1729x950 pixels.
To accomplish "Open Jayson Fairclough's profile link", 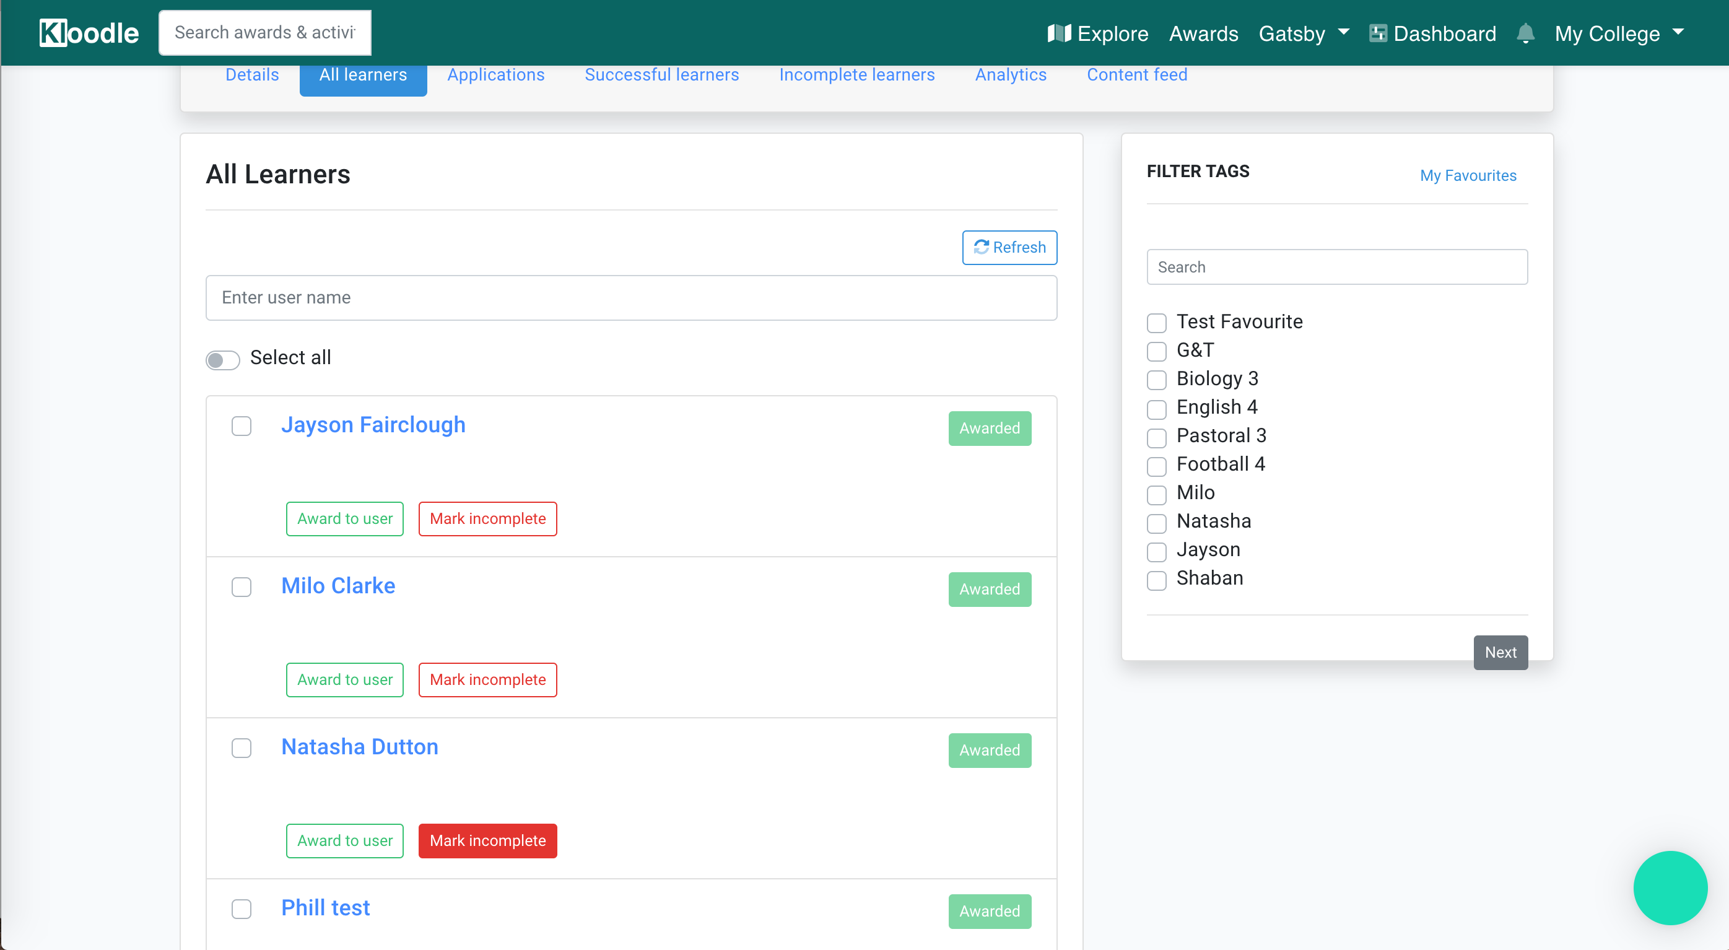I will (373, 424).
